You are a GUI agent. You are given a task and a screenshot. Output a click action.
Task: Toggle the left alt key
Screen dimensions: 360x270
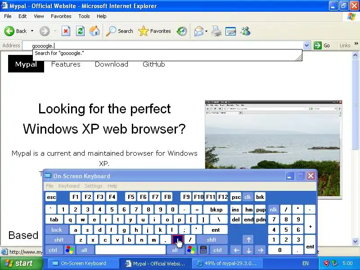(x=85, y=250)
